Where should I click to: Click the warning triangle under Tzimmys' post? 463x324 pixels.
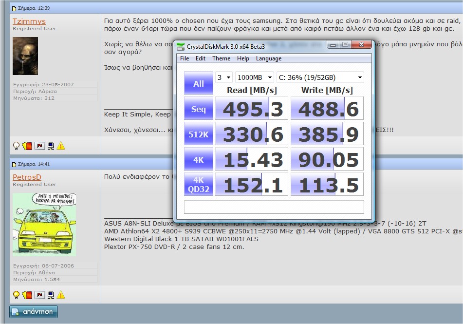pos(61,146)
